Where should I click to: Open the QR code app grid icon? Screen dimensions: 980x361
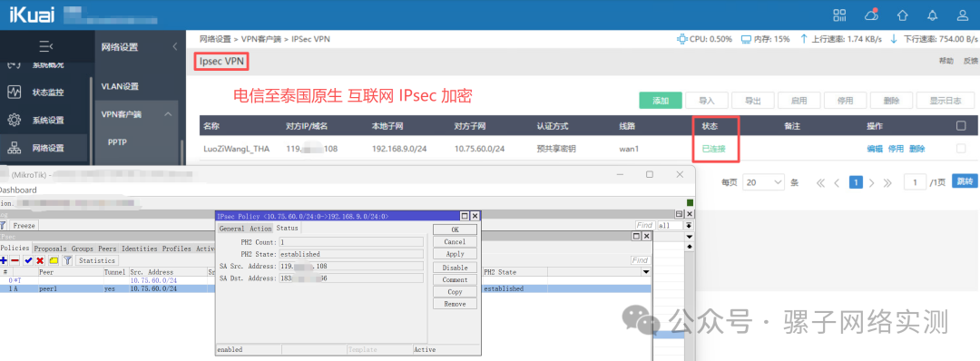pos(840,15)
